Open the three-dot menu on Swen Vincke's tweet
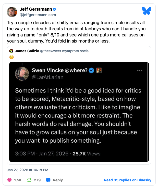Screen dimensions: 159x189 coord(140,70)
